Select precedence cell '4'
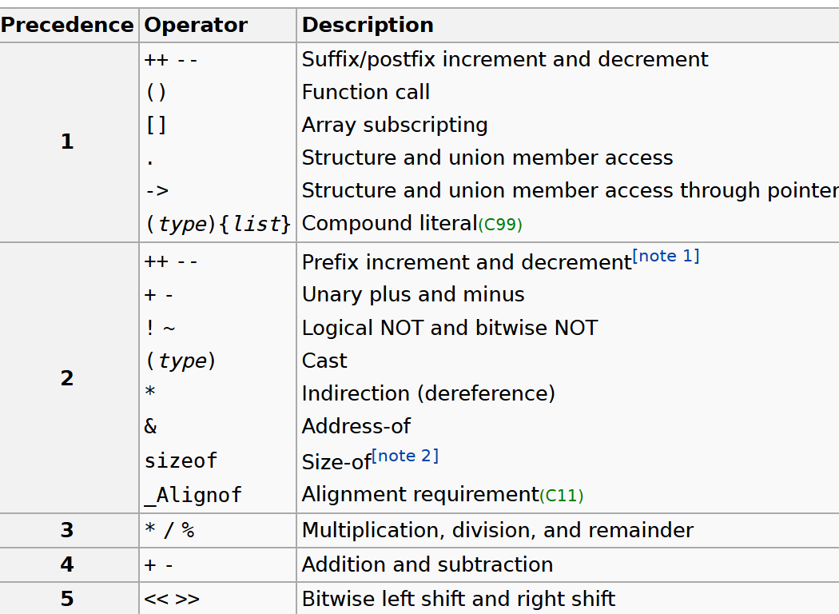Screen dimensions: 839x614 point(67,564)
